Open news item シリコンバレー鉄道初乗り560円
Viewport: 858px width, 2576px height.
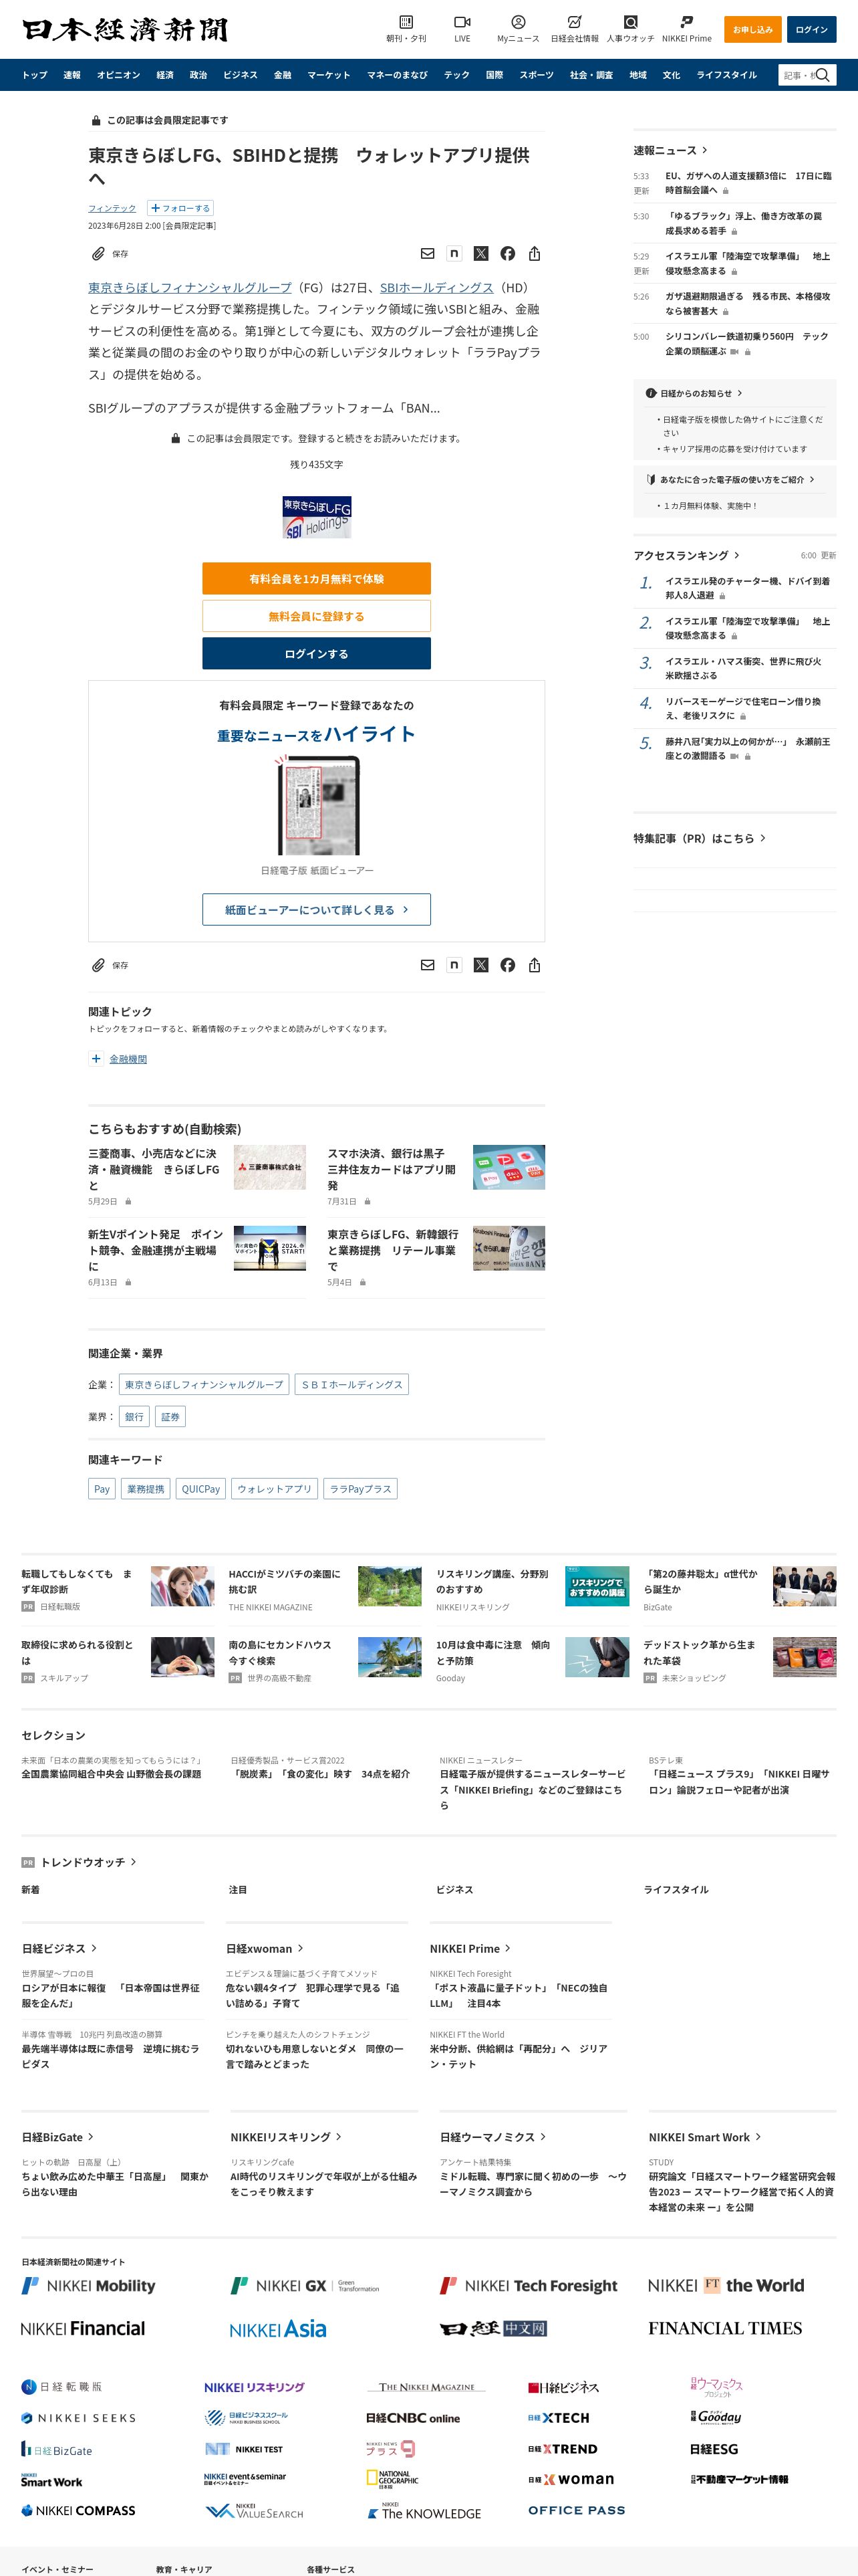pos(747,344)
